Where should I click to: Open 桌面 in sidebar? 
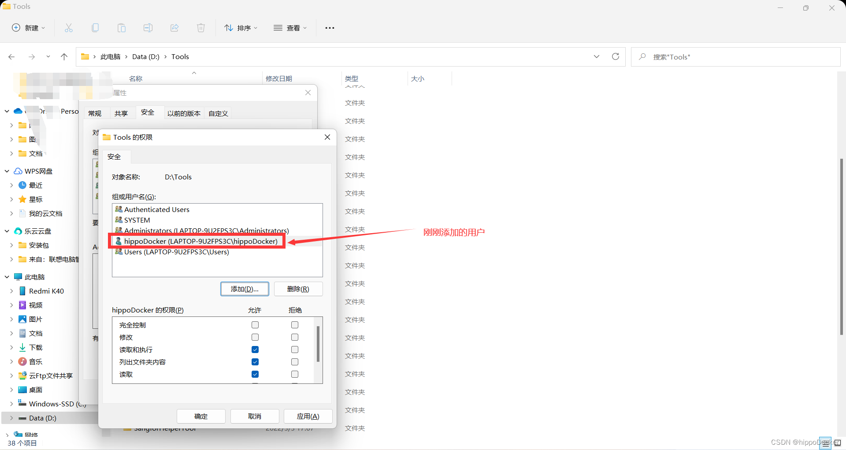pyautogui.click(x=35, y=390)
